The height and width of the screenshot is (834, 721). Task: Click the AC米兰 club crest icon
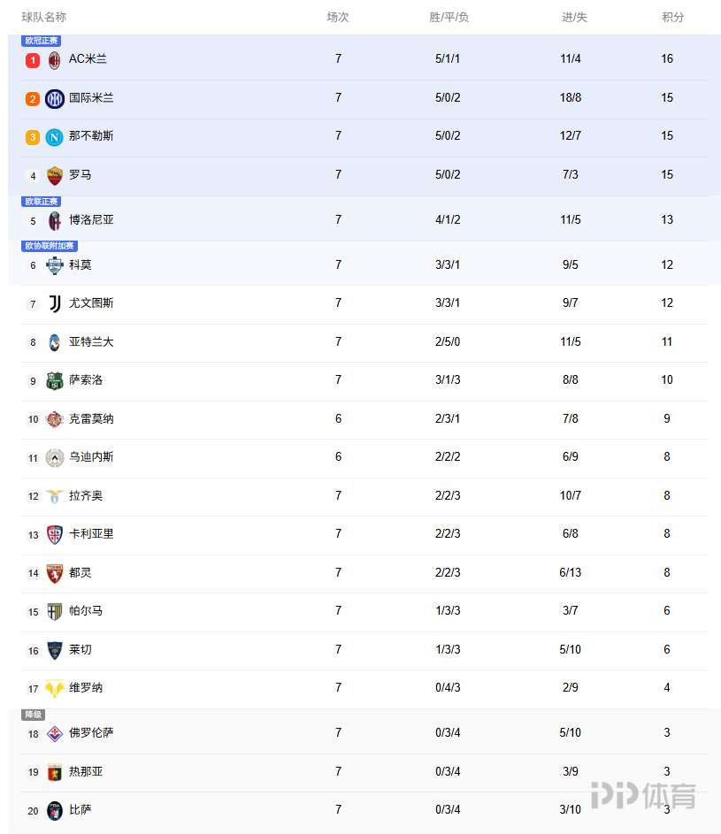(55, 60)
